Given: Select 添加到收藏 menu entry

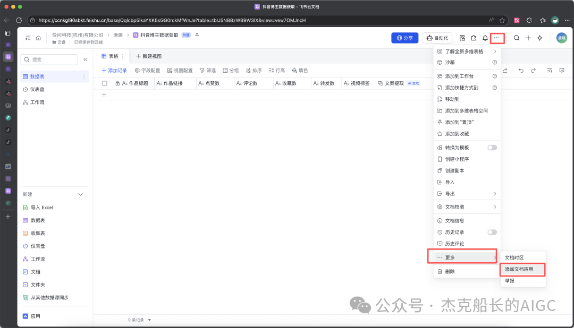Looking at the screenshot, I should click(x=467, y=134).
